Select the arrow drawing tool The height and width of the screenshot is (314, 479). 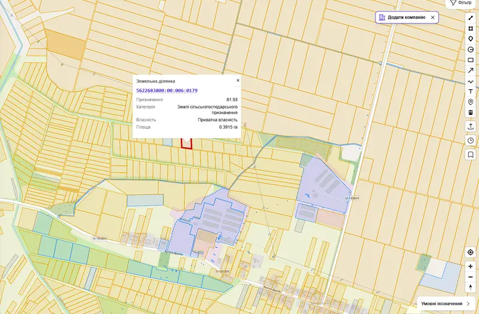coord(471,71)
